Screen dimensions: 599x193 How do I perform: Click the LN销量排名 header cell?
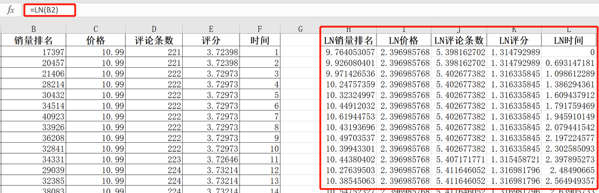coord(348,40)
